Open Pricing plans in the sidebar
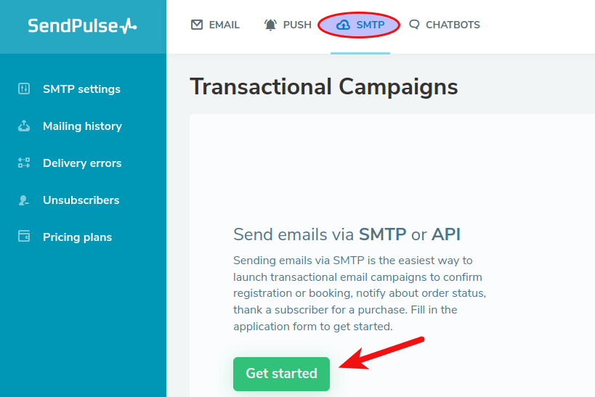 coord(77,237)
